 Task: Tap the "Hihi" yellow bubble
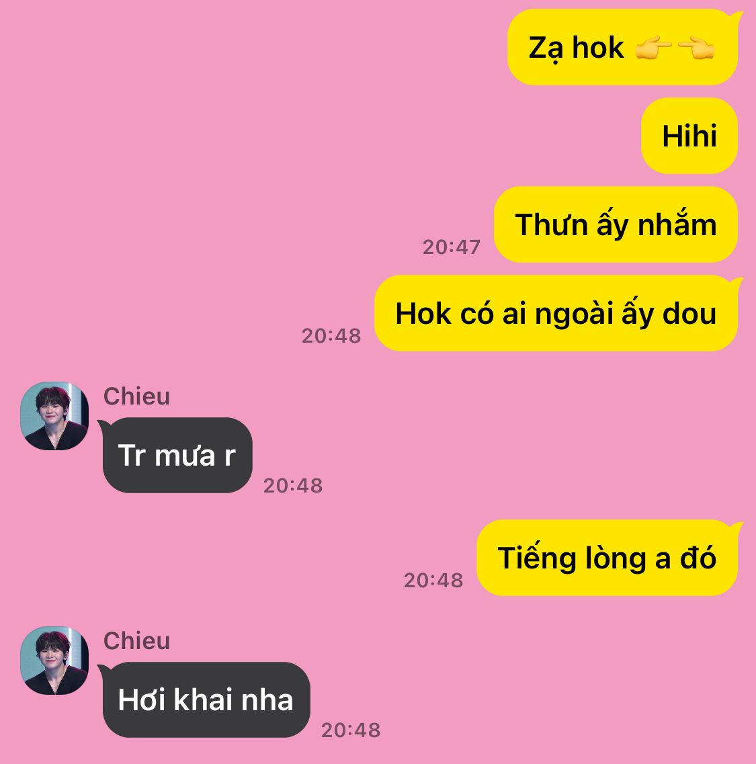689,136
